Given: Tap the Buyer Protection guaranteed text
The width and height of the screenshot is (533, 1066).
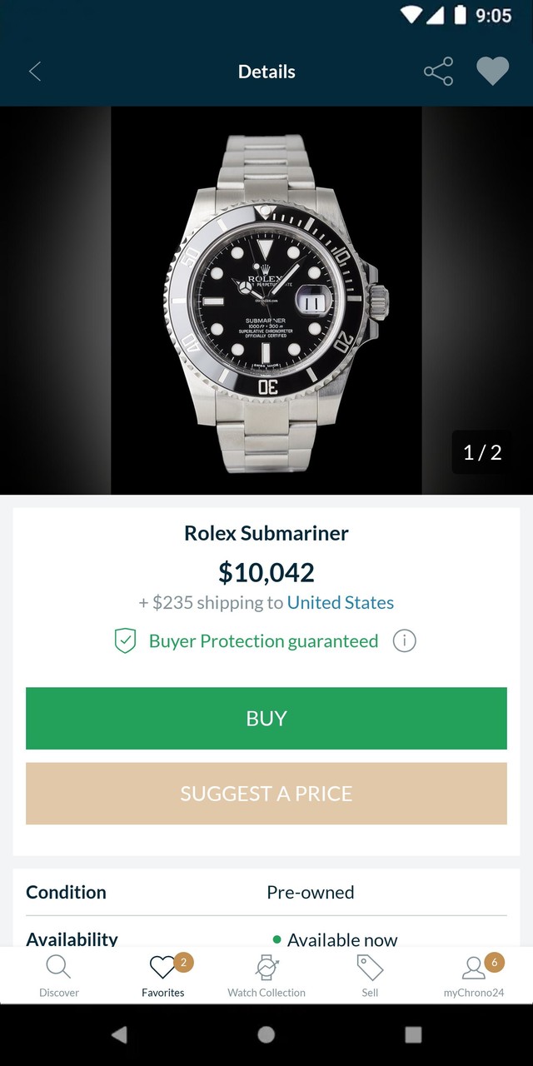Looking at the screenshot, I should click(x=263, y=641).
